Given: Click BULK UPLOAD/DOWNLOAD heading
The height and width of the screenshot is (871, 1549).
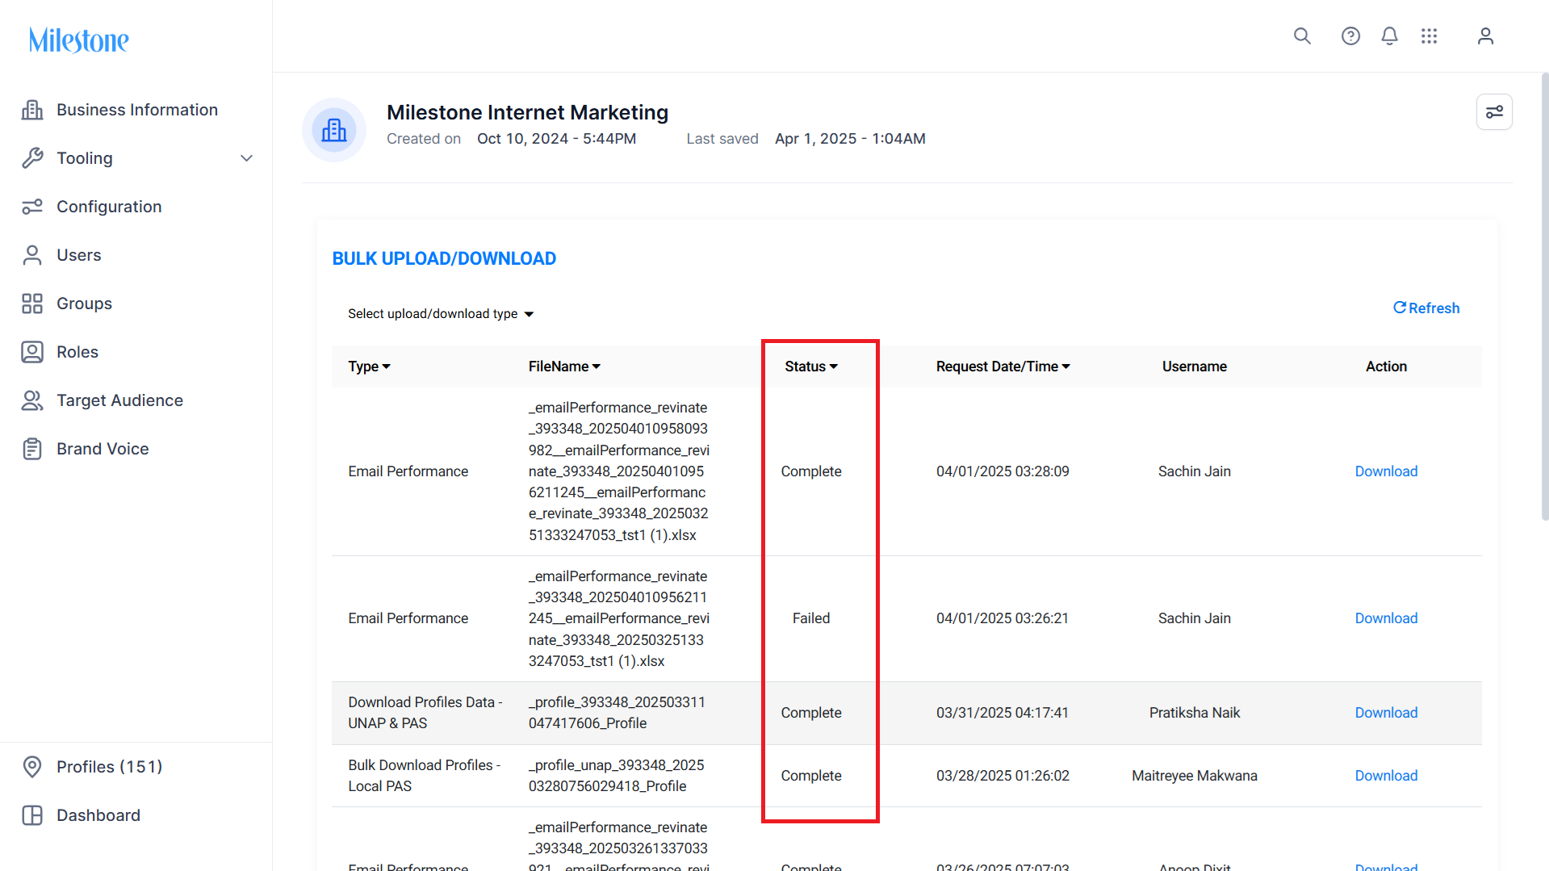Looking at the screenshot, I should click(x=444, y=258).
